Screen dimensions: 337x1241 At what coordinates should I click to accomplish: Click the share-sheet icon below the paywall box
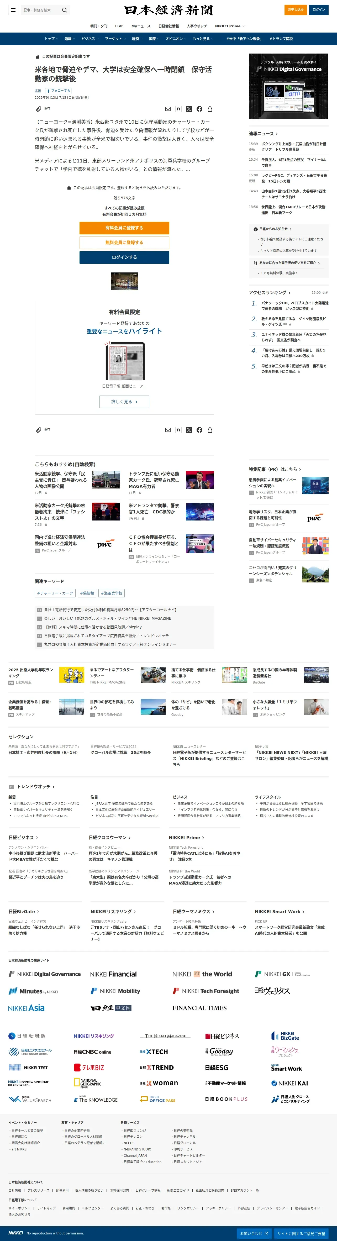tap(210, 430)
